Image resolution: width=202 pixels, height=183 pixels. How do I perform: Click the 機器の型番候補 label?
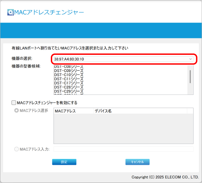click(x=26, y=66)
